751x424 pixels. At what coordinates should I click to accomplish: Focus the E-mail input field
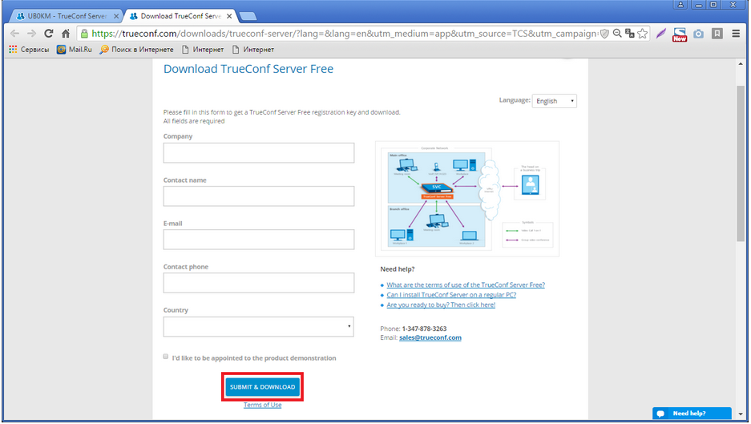click(259, 240)
